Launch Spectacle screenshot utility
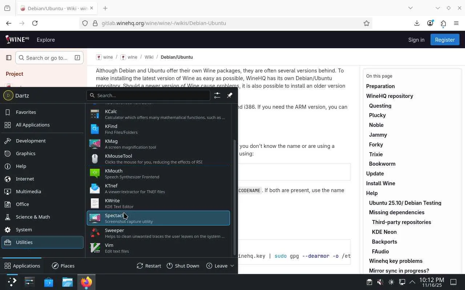Screen dimensions: 465x290 (158, 218)
